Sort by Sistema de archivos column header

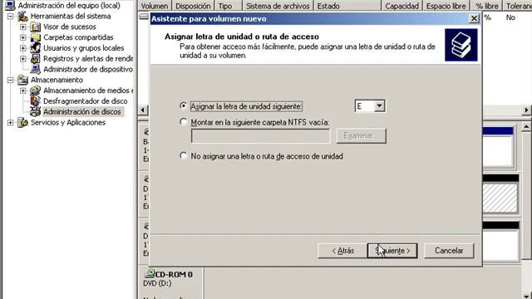tap(278, 6)
